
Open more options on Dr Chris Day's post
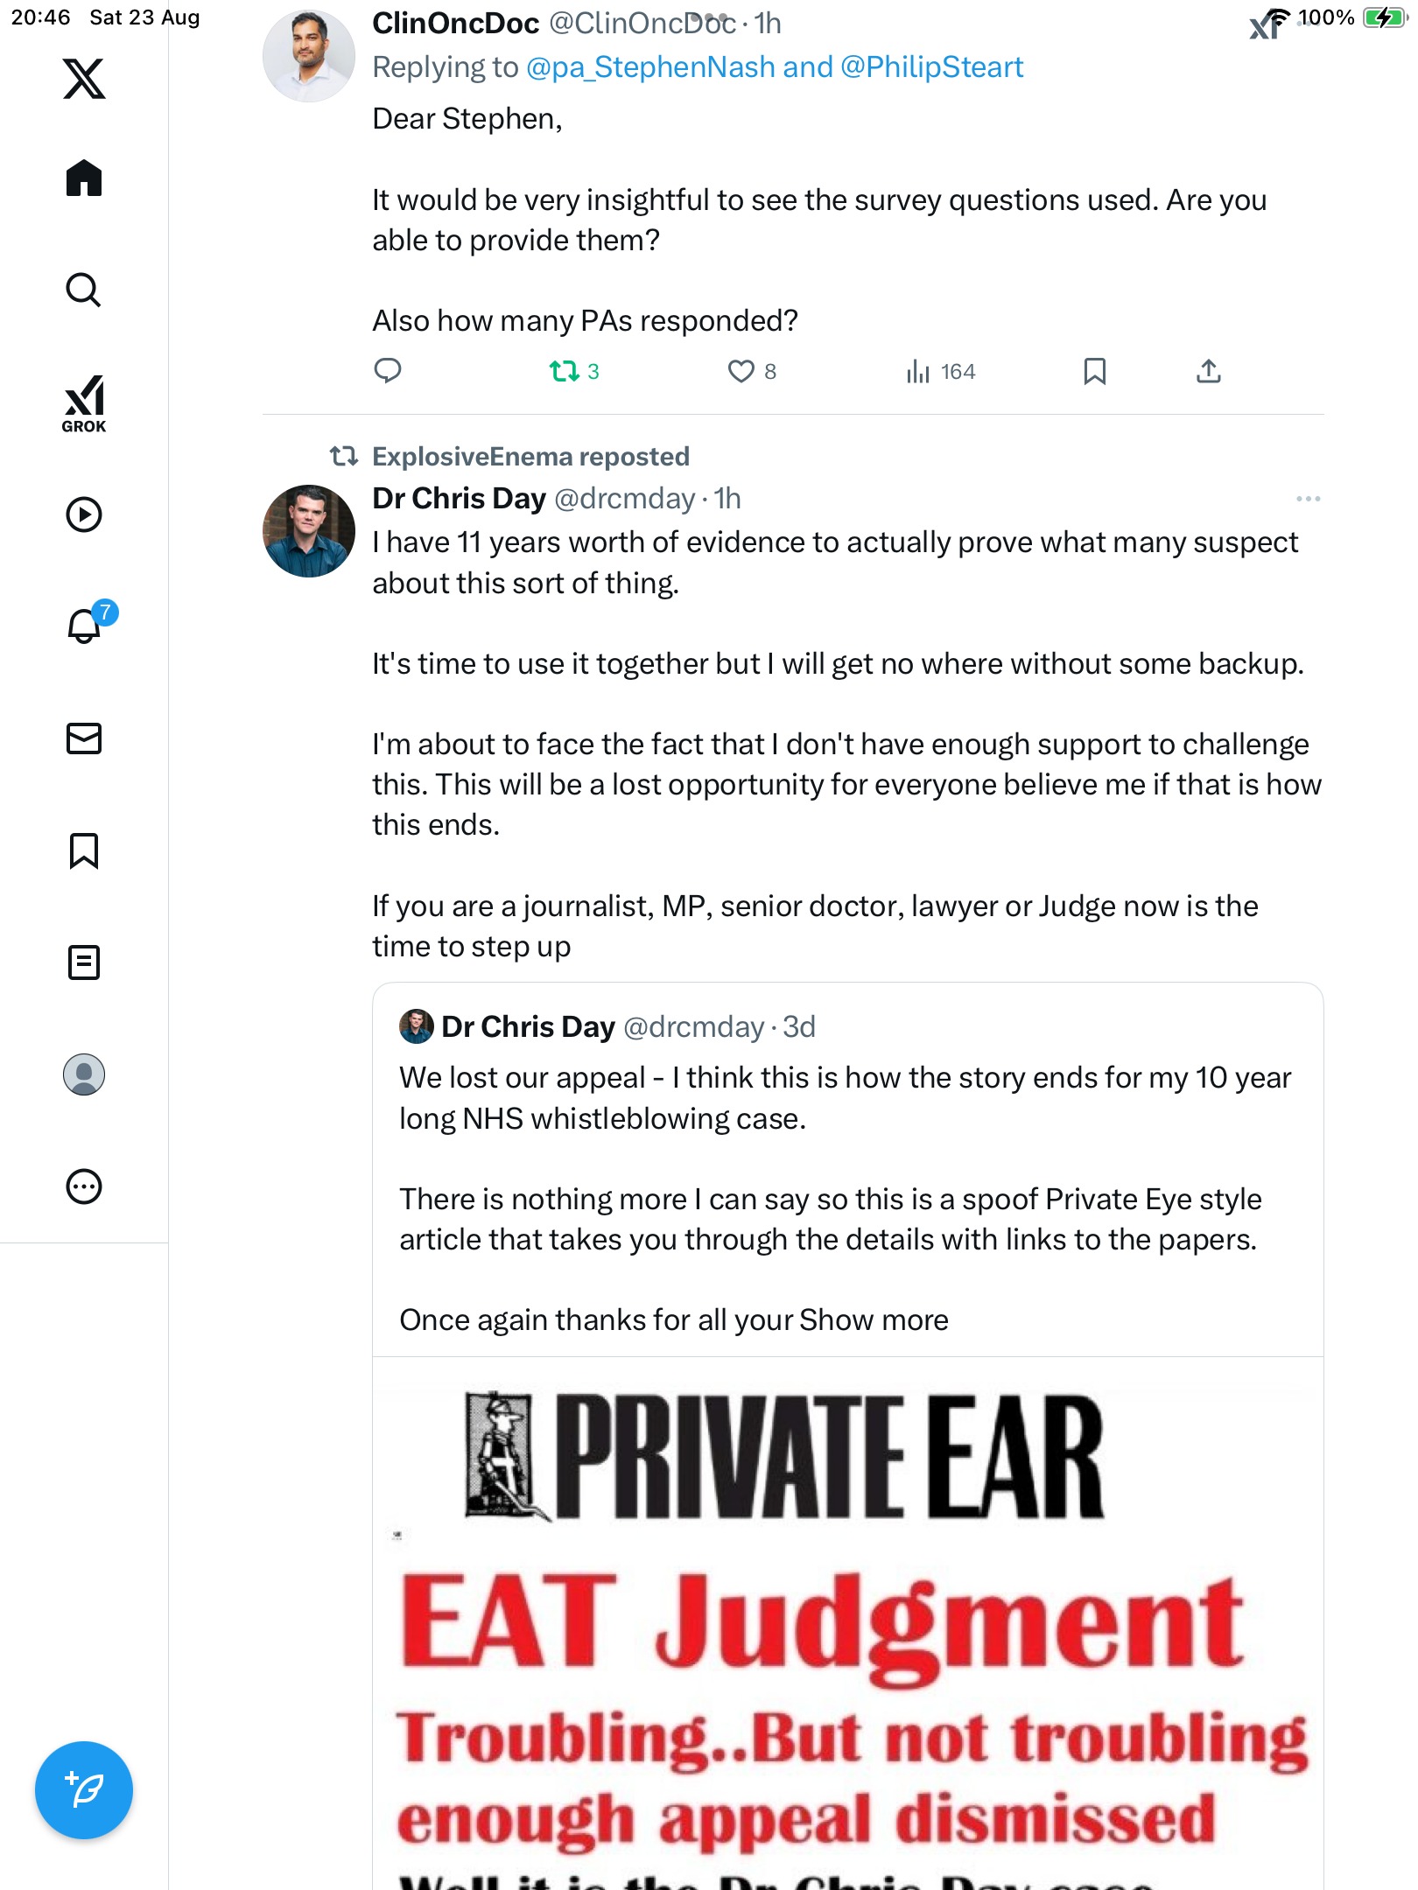pos(1308,499)
